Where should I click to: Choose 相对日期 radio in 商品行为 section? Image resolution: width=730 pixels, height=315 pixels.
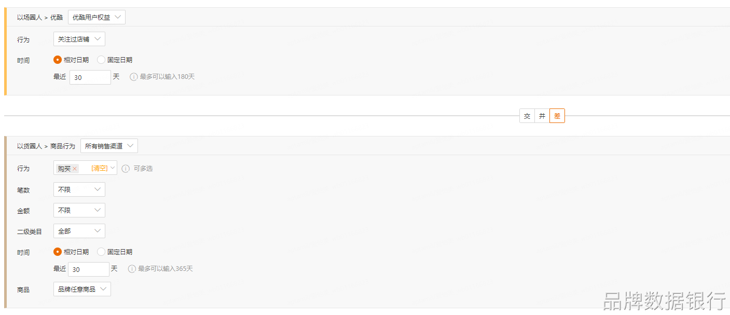pos(58,252)
